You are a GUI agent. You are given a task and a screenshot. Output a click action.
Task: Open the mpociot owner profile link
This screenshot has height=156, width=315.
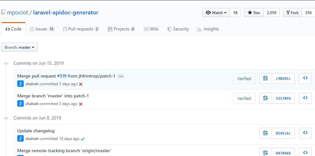(x=17, y=13)
